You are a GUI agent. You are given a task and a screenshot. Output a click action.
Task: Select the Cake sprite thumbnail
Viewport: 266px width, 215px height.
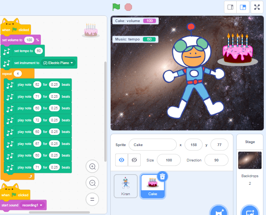[152, 186]
